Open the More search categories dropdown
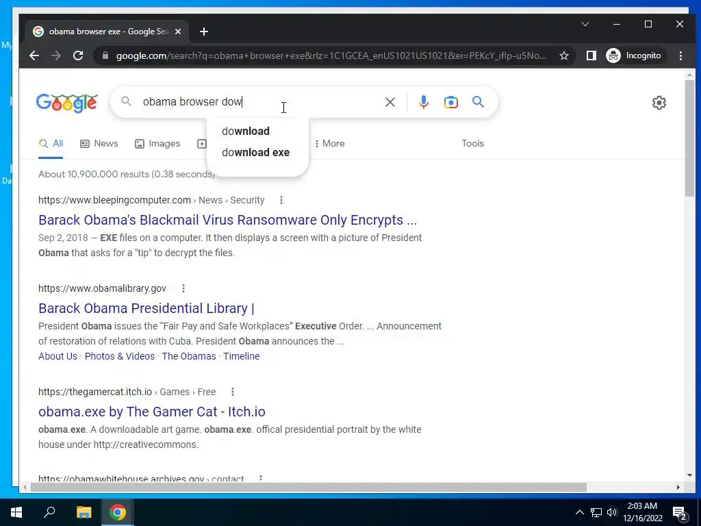This screenshot has height=526, width=701. click(329, 144)
